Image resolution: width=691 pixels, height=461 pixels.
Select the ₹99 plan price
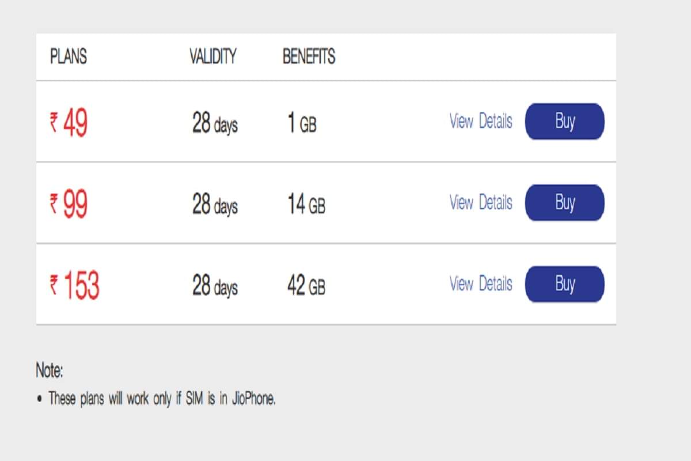click(x=69, y=205)
